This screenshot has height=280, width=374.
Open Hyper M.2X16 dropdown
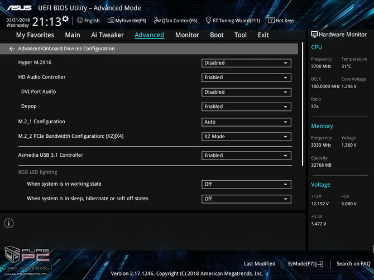(246, 63)
